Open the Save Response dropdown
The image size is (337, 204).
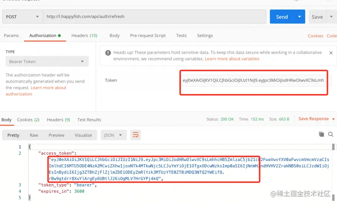[316, 119]
